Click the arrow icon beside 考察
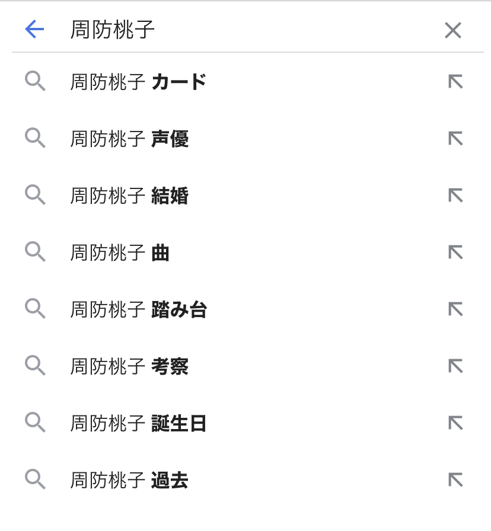The image size is (491, 531). click(x=455, y=366)
